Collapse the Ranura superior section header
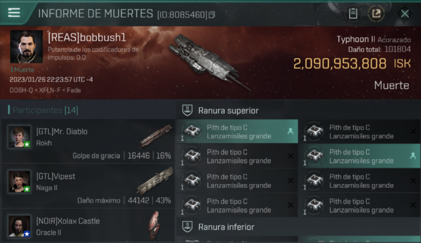 tap(298, 110)
